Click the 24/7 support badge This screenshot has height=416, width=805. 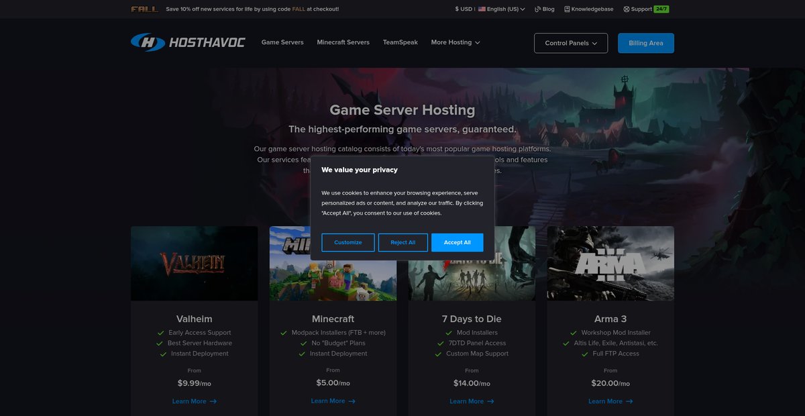[x=661, y=9]
